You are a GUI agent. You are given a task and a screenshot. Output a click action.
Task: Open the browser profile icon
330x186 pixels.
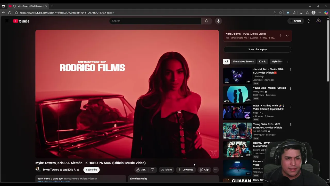313,13
